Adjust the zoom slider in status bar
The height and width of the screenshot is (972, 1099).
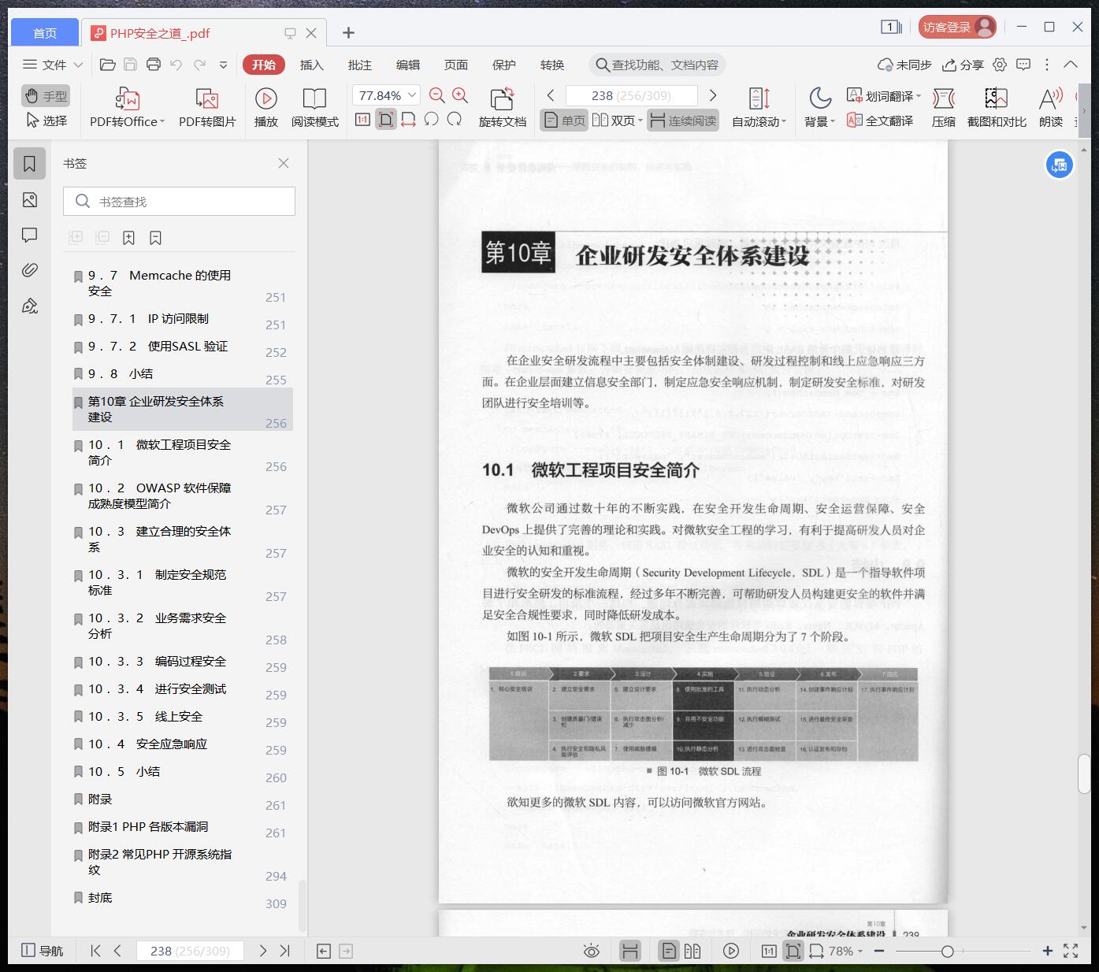pos(947,951)
